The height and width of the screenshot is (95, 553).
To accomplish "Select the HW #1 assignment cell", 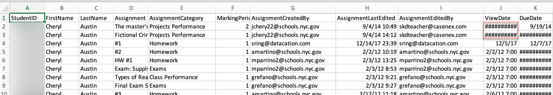I will tap(131, 60).
